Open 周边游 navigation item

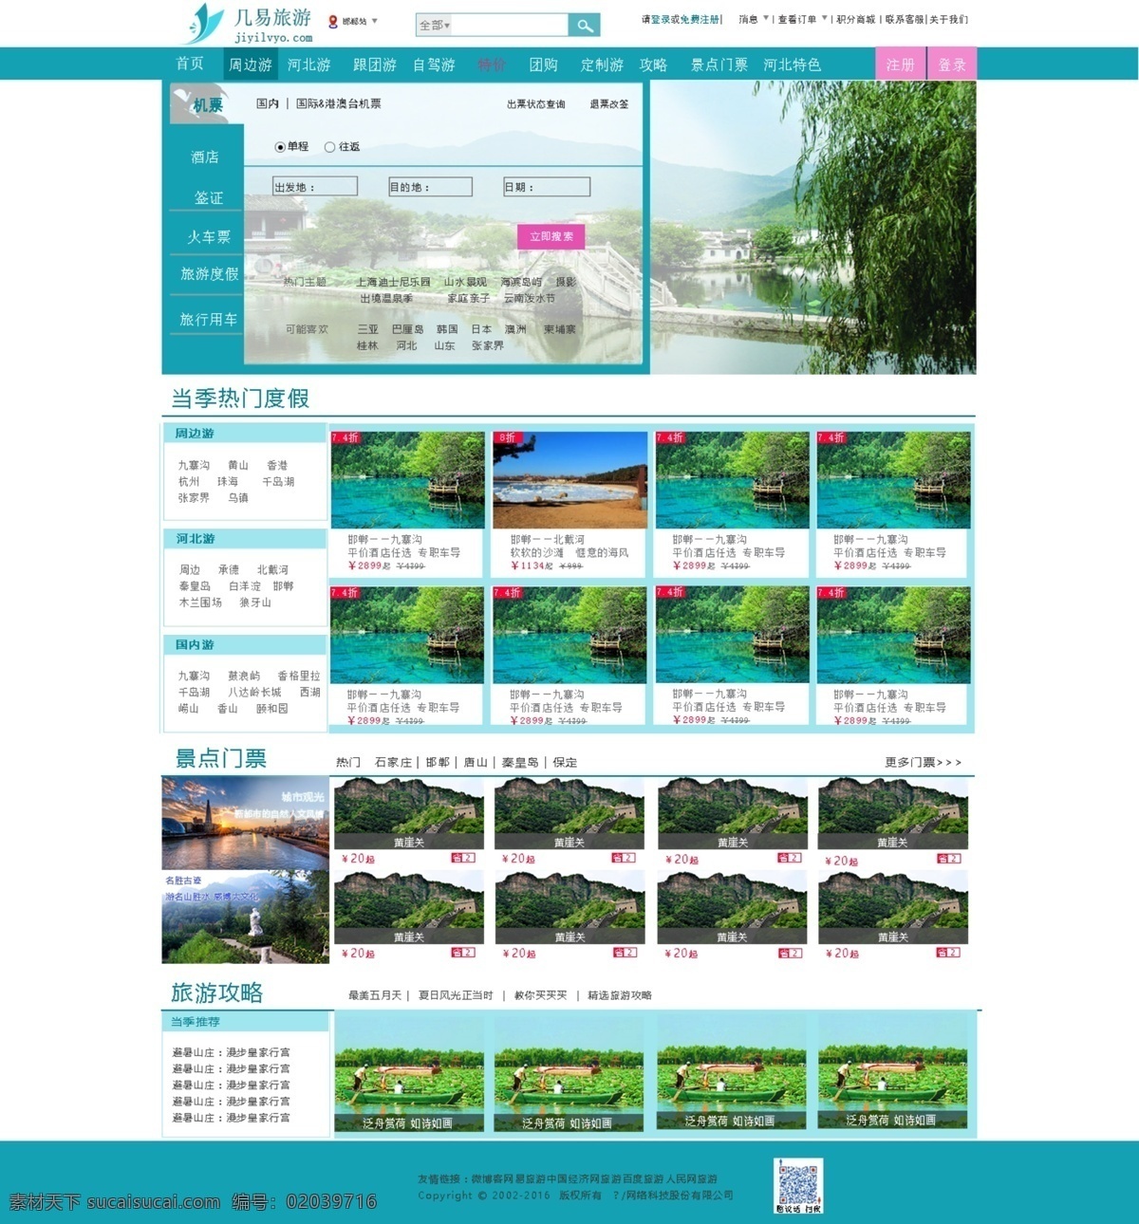point(251,65)
